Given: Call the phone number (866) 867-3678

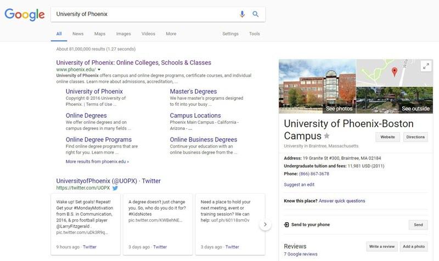Looking at the screenshot, I should coord(314,174).
